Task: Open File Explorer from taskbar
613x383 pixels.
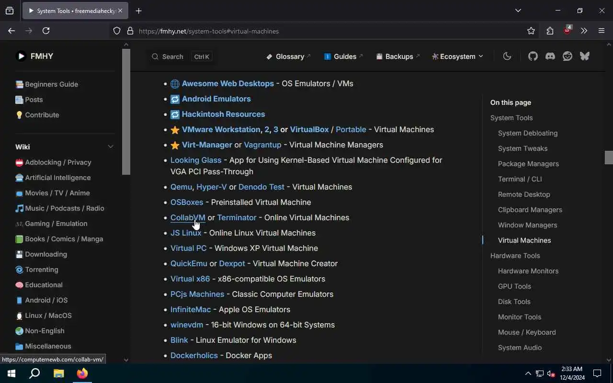Action: 58,373
